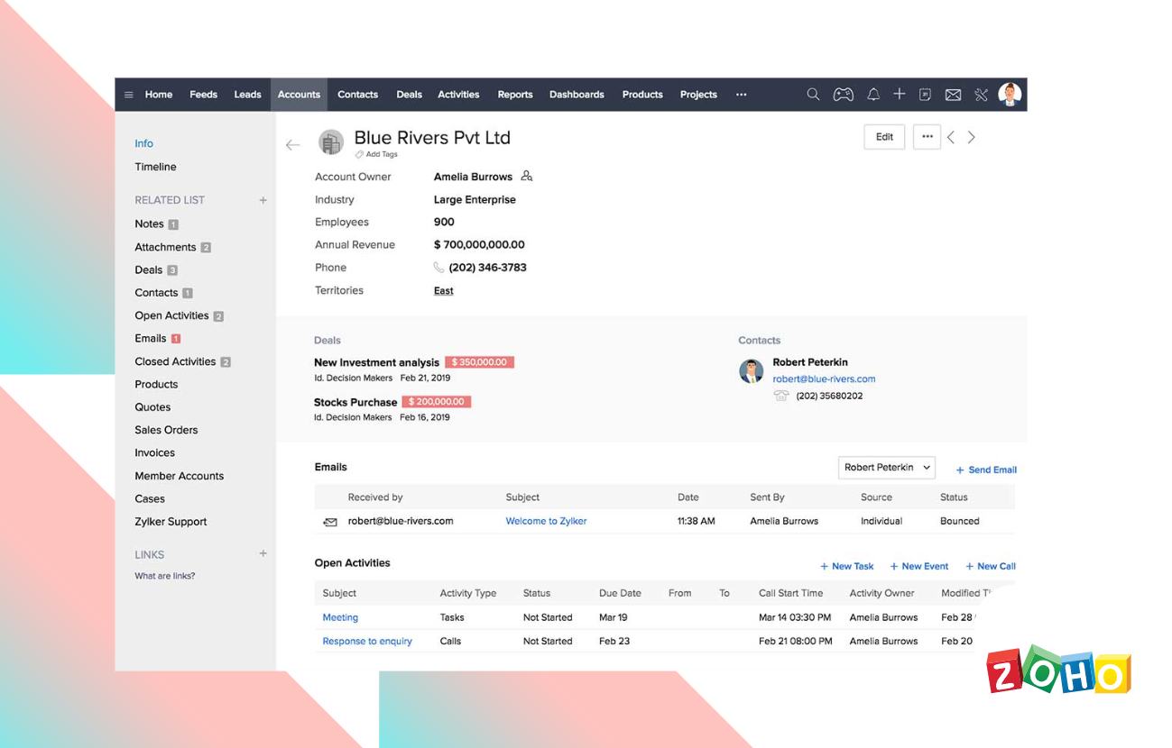Click the 'What are links?' help text
The image size is (1172, 748).
tap(165, 576)
